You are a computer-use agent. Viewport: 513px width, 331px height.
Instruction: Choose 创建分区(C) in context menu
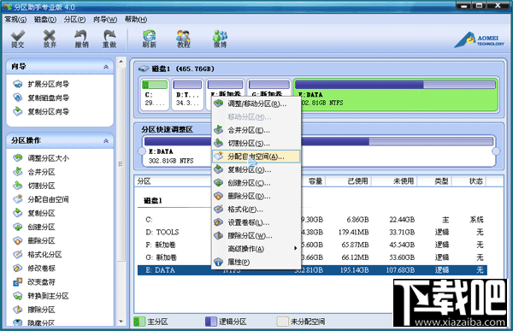(256, 183)
